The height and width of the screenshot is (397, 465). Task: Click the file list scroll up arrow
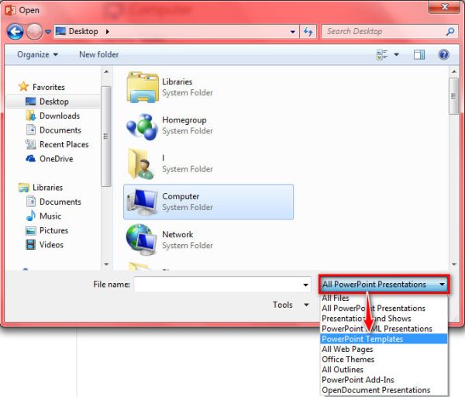[454, 72]
